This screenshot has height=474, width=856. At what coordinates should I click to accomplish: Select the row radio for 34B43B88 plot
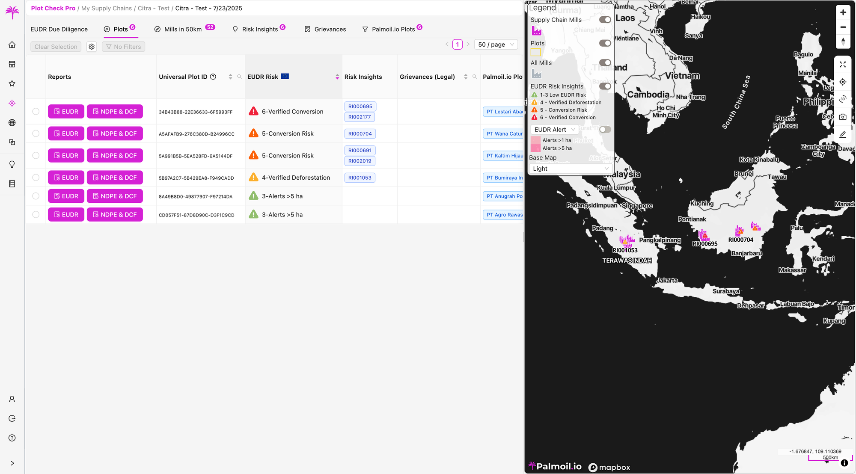point(36,112)
